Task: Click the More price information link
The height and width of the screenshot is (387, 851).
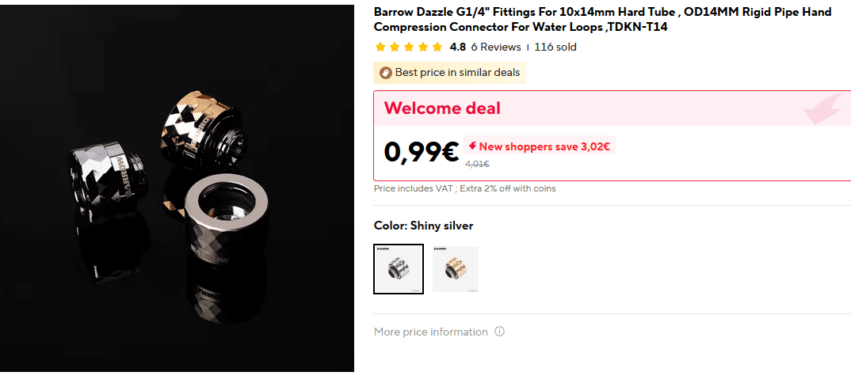Action: click(431, 332)
